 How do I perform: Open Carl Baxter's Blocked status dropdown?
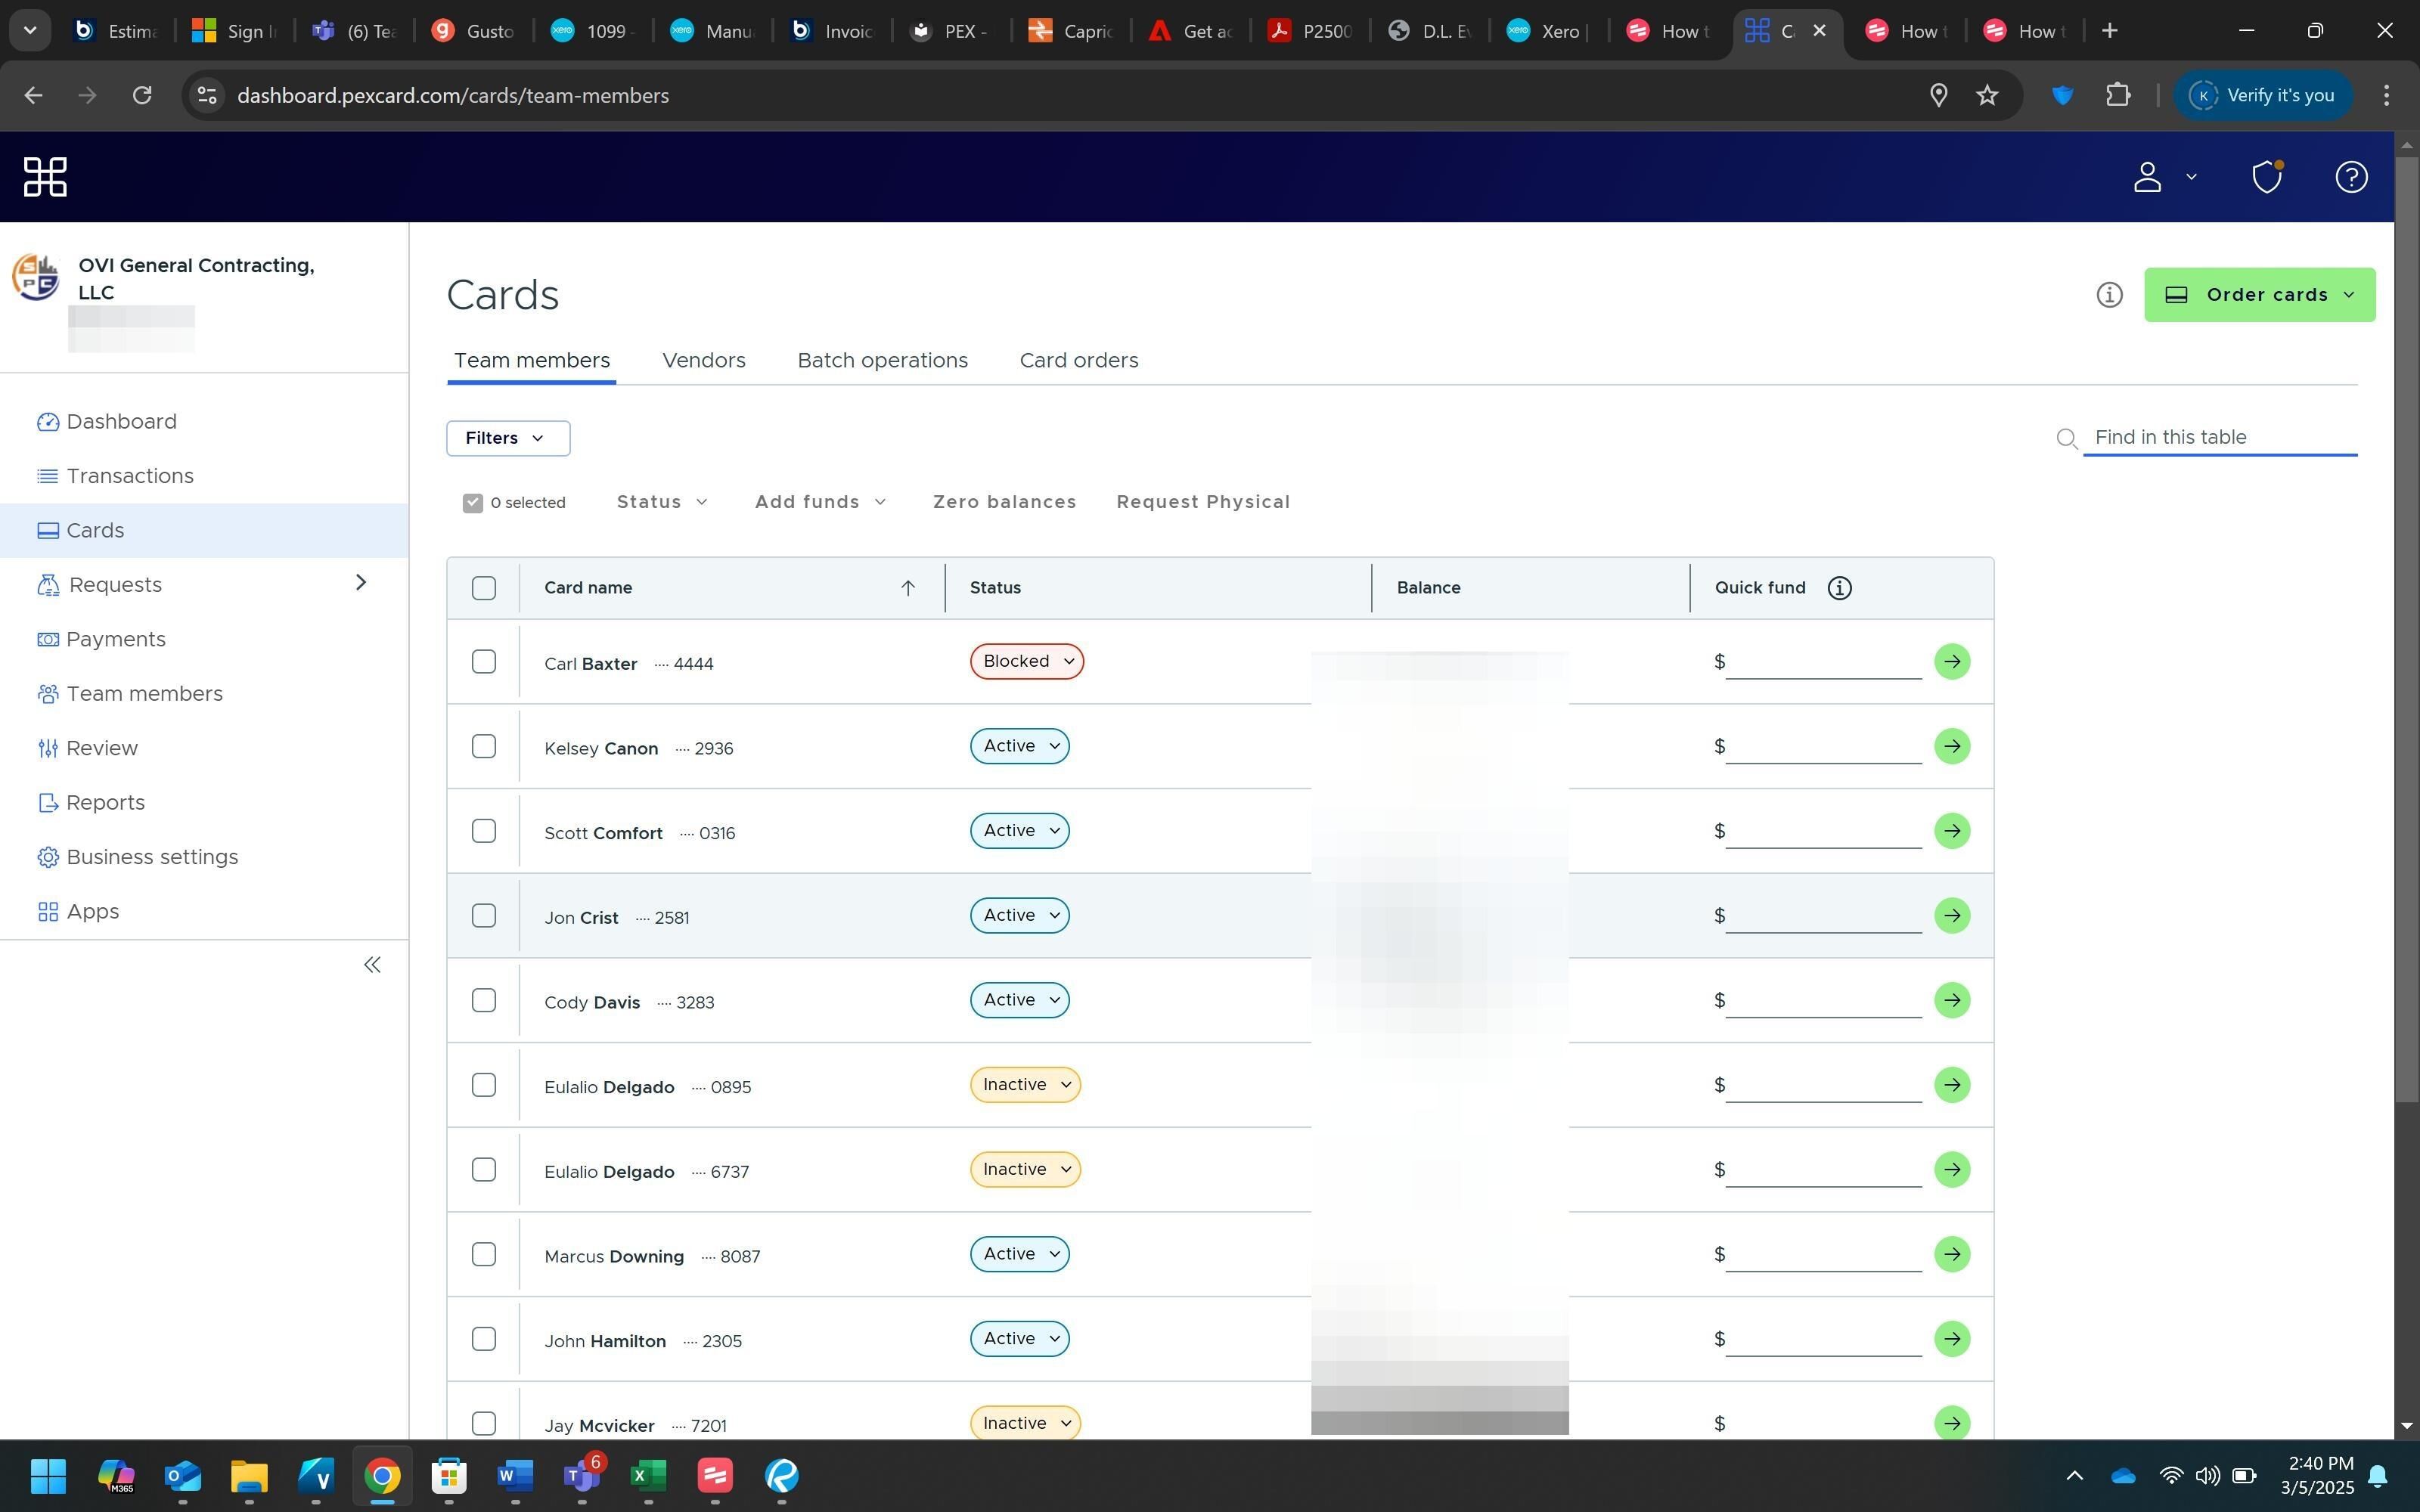pos(1026,661)
